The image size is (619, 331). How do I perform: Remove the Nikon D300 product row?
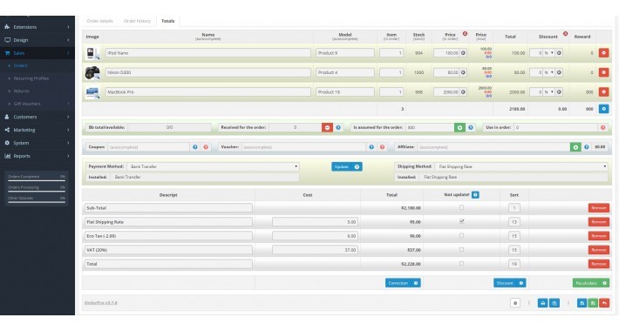[x=603, y=72]
